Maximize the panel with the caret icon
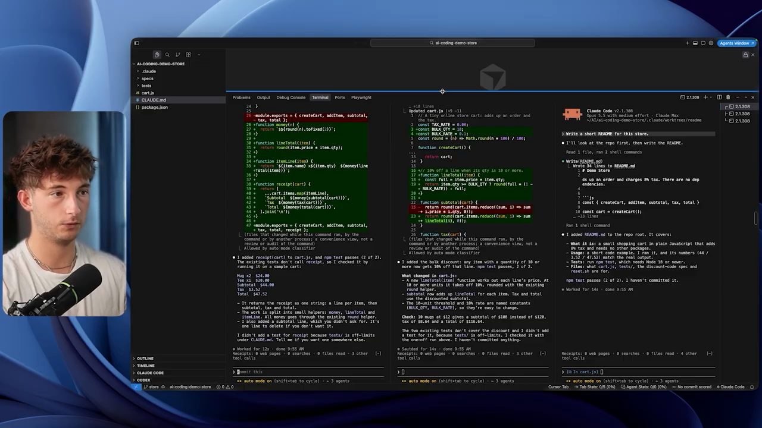The height and width of the screenshot is (428, 762). (x=745, y=97)
